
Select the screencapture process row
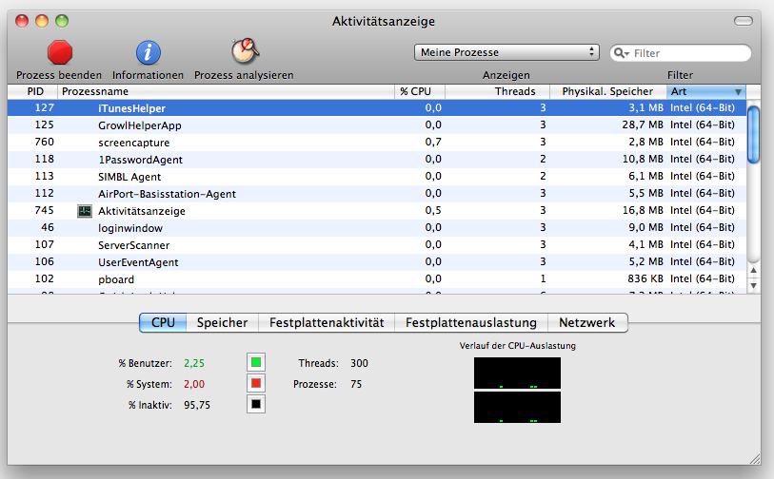pos(377,142)
